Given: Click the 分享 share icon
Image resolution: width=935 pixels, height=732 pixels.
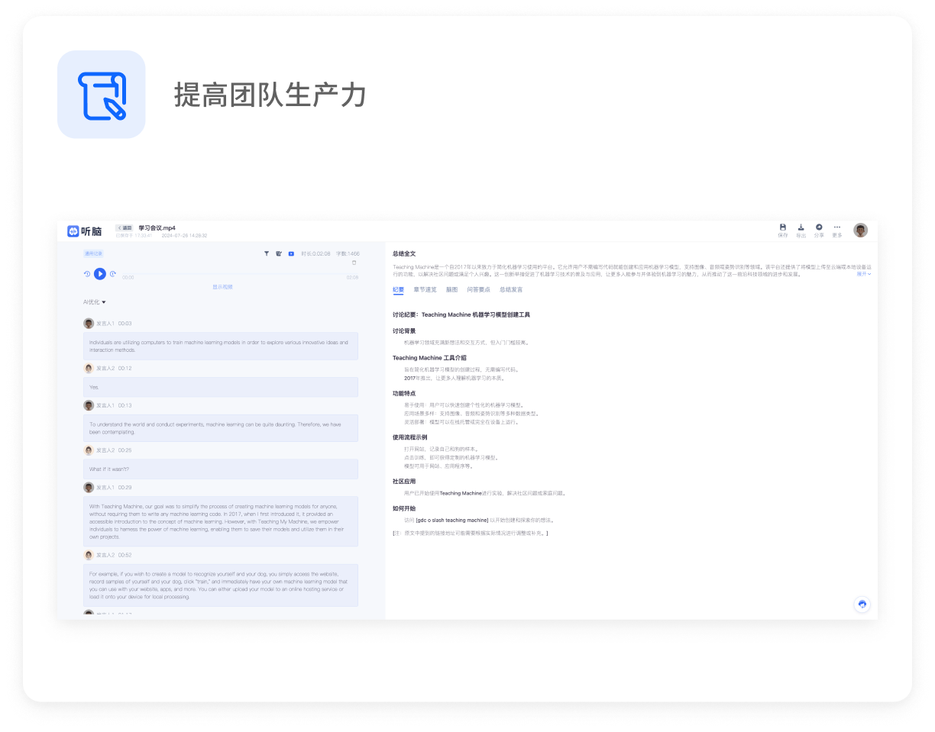Looking at the screenshot, I should click(x=819, y=227).
